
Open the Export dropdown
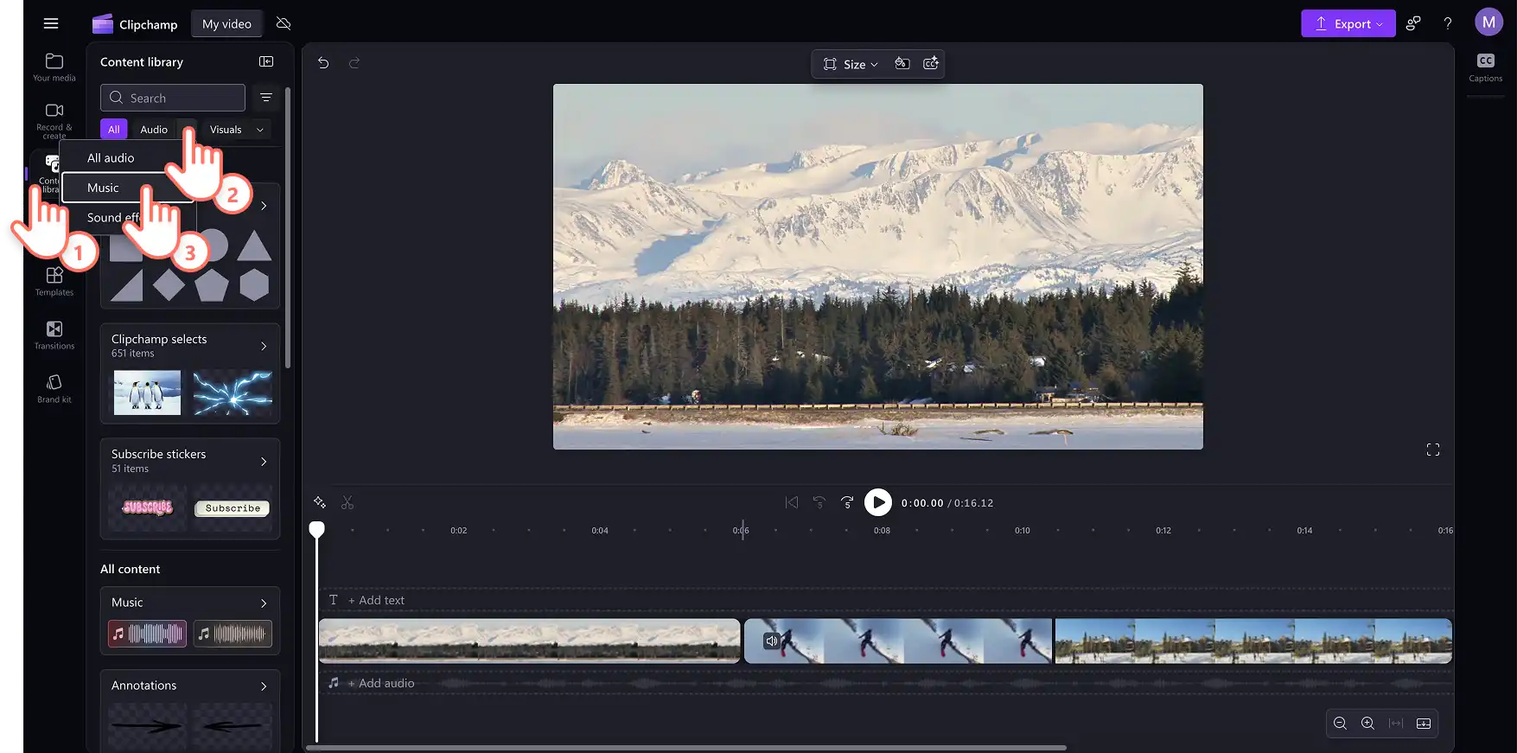1348,23
